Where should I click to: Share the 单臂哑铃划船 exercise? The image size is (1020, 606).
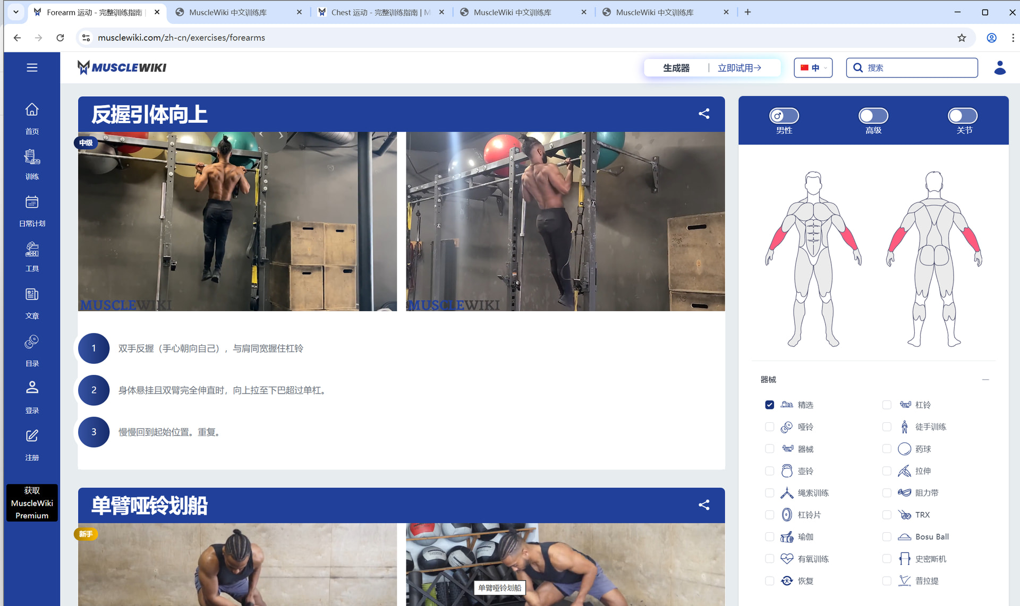tap(704, 505)
